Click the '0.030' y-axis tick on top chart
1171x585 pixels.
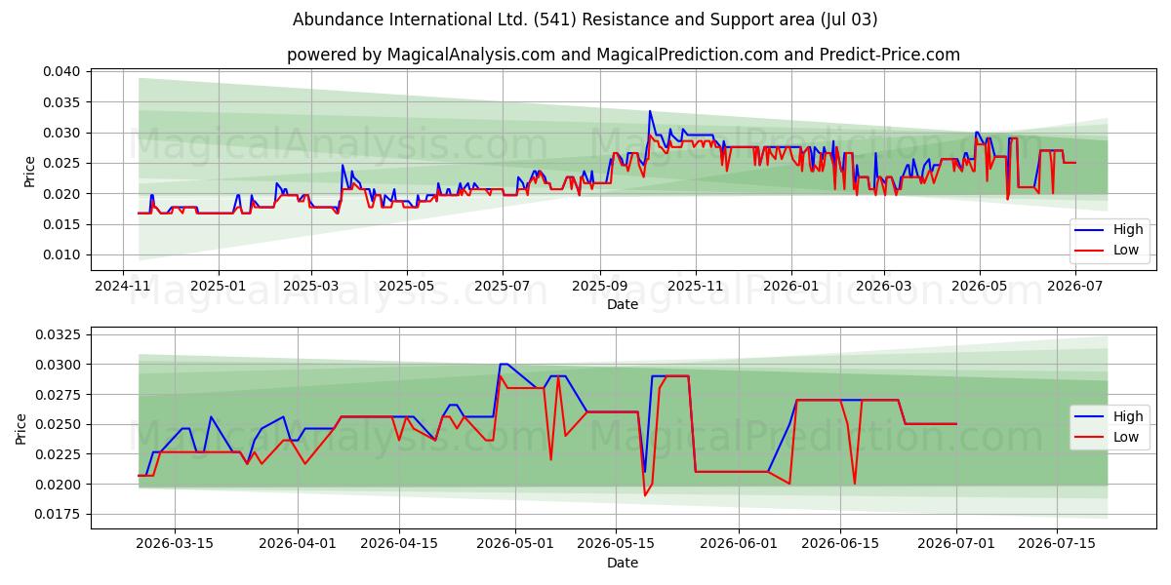[63, 133]
